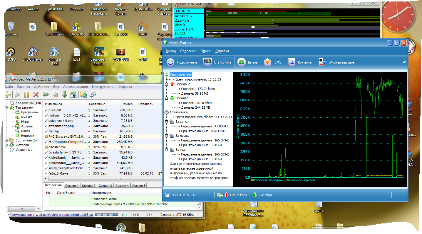Click the green down-arrow speed icon
422x234 pixels.
(x=64, y=95)
